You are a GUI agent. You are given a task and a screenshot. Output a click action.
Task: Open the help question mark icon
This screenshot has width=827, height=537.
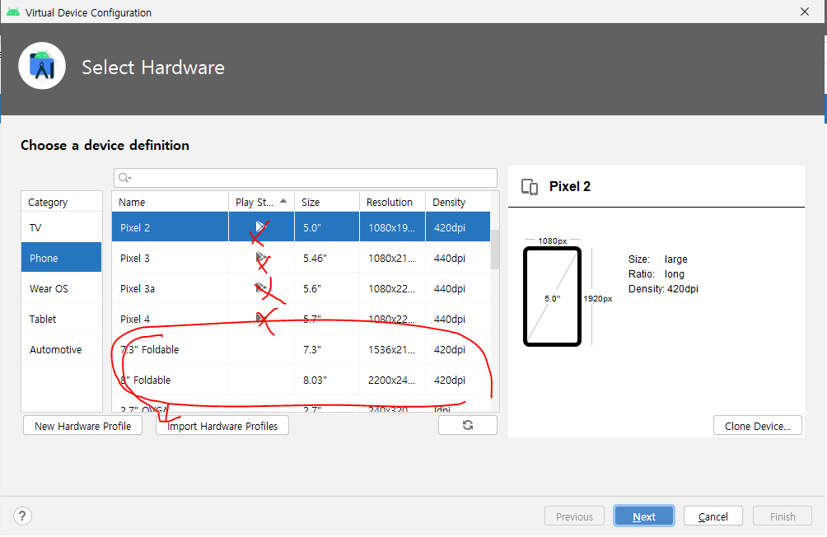tap(22, 516)
